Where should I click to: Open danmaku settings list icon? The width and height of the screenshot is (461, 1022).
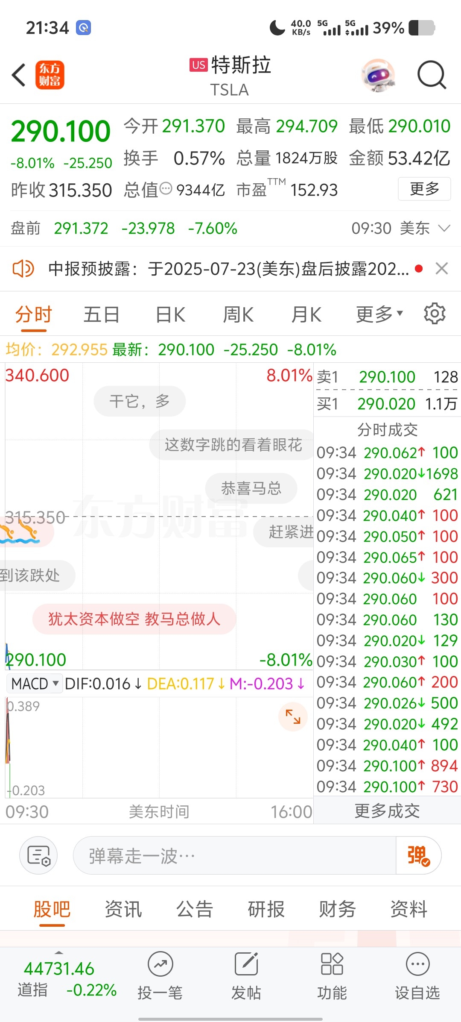pyautogui.click(x=38, y=855)
